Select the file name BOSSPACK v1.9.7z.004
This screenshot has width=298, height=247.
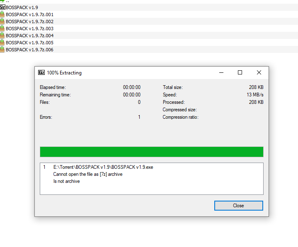pos(30,36)
